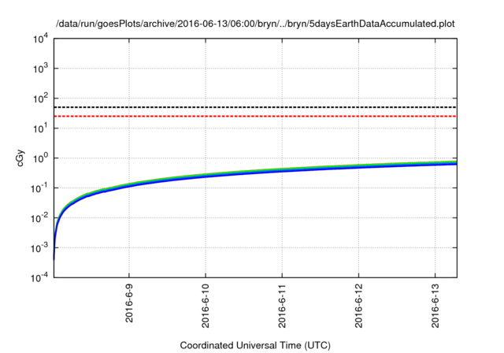Click the Coordinated Universal Time (UTC) axis label

point(255,345)
